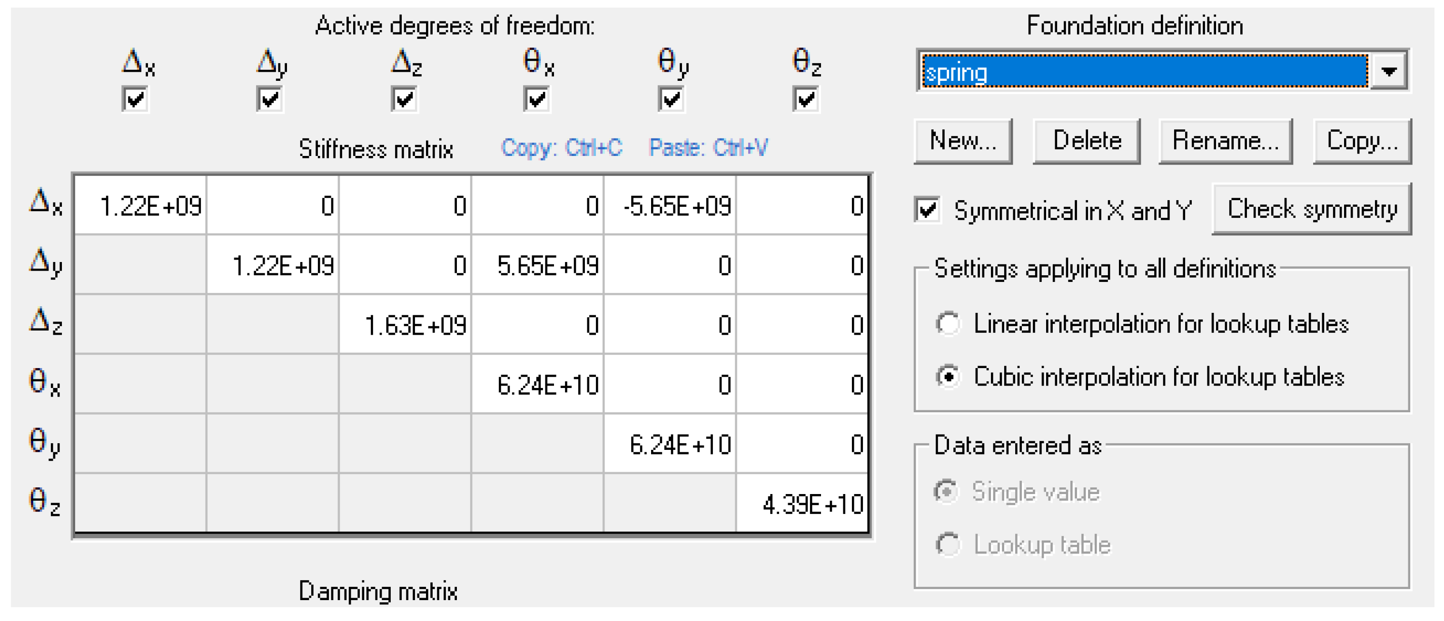The height and width of the screenshot is (621, 1444).
Task: Click the Check symmetry button
Action: point(1311,209)
